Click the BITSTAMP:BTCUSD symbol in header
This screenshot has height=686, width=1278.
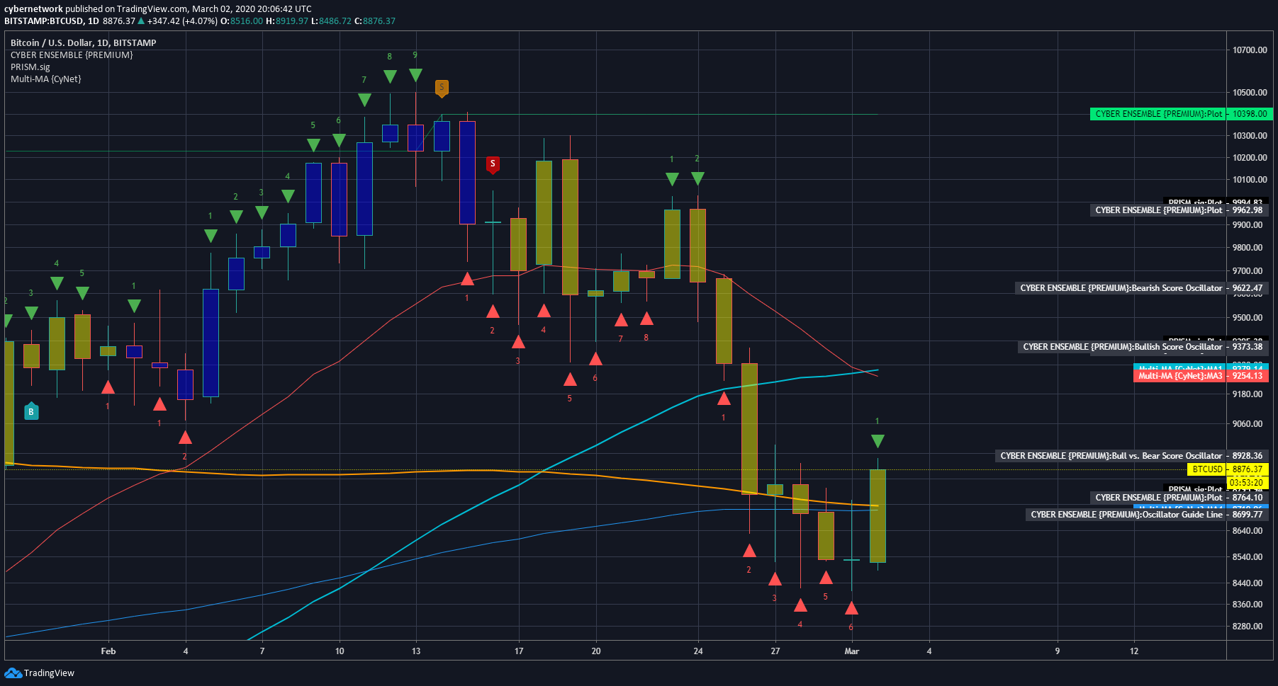click(x=44, y=21)
